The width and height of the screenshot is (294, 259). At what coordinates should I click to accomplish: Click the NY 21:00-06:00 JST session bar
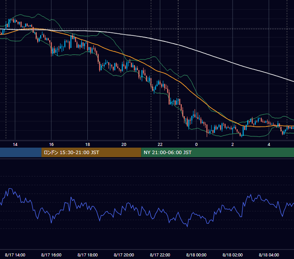click(217, 152)
